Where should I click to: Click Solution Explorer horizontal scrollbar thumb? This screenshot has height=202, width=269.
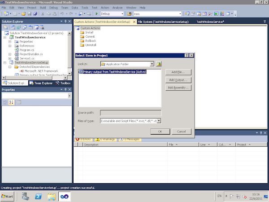tap(29, 78)
